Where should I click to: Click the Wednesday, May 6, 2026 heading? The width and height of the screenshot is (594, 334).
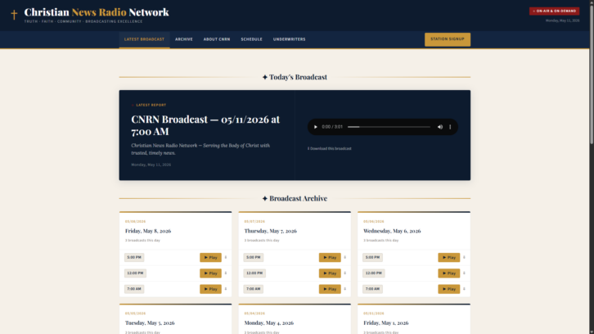pos(392,231)
